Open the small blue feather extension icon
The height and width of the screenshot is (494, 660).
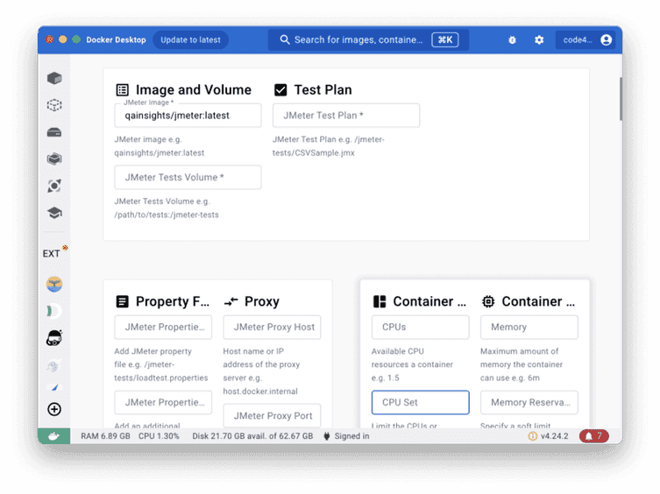(54, 387)
